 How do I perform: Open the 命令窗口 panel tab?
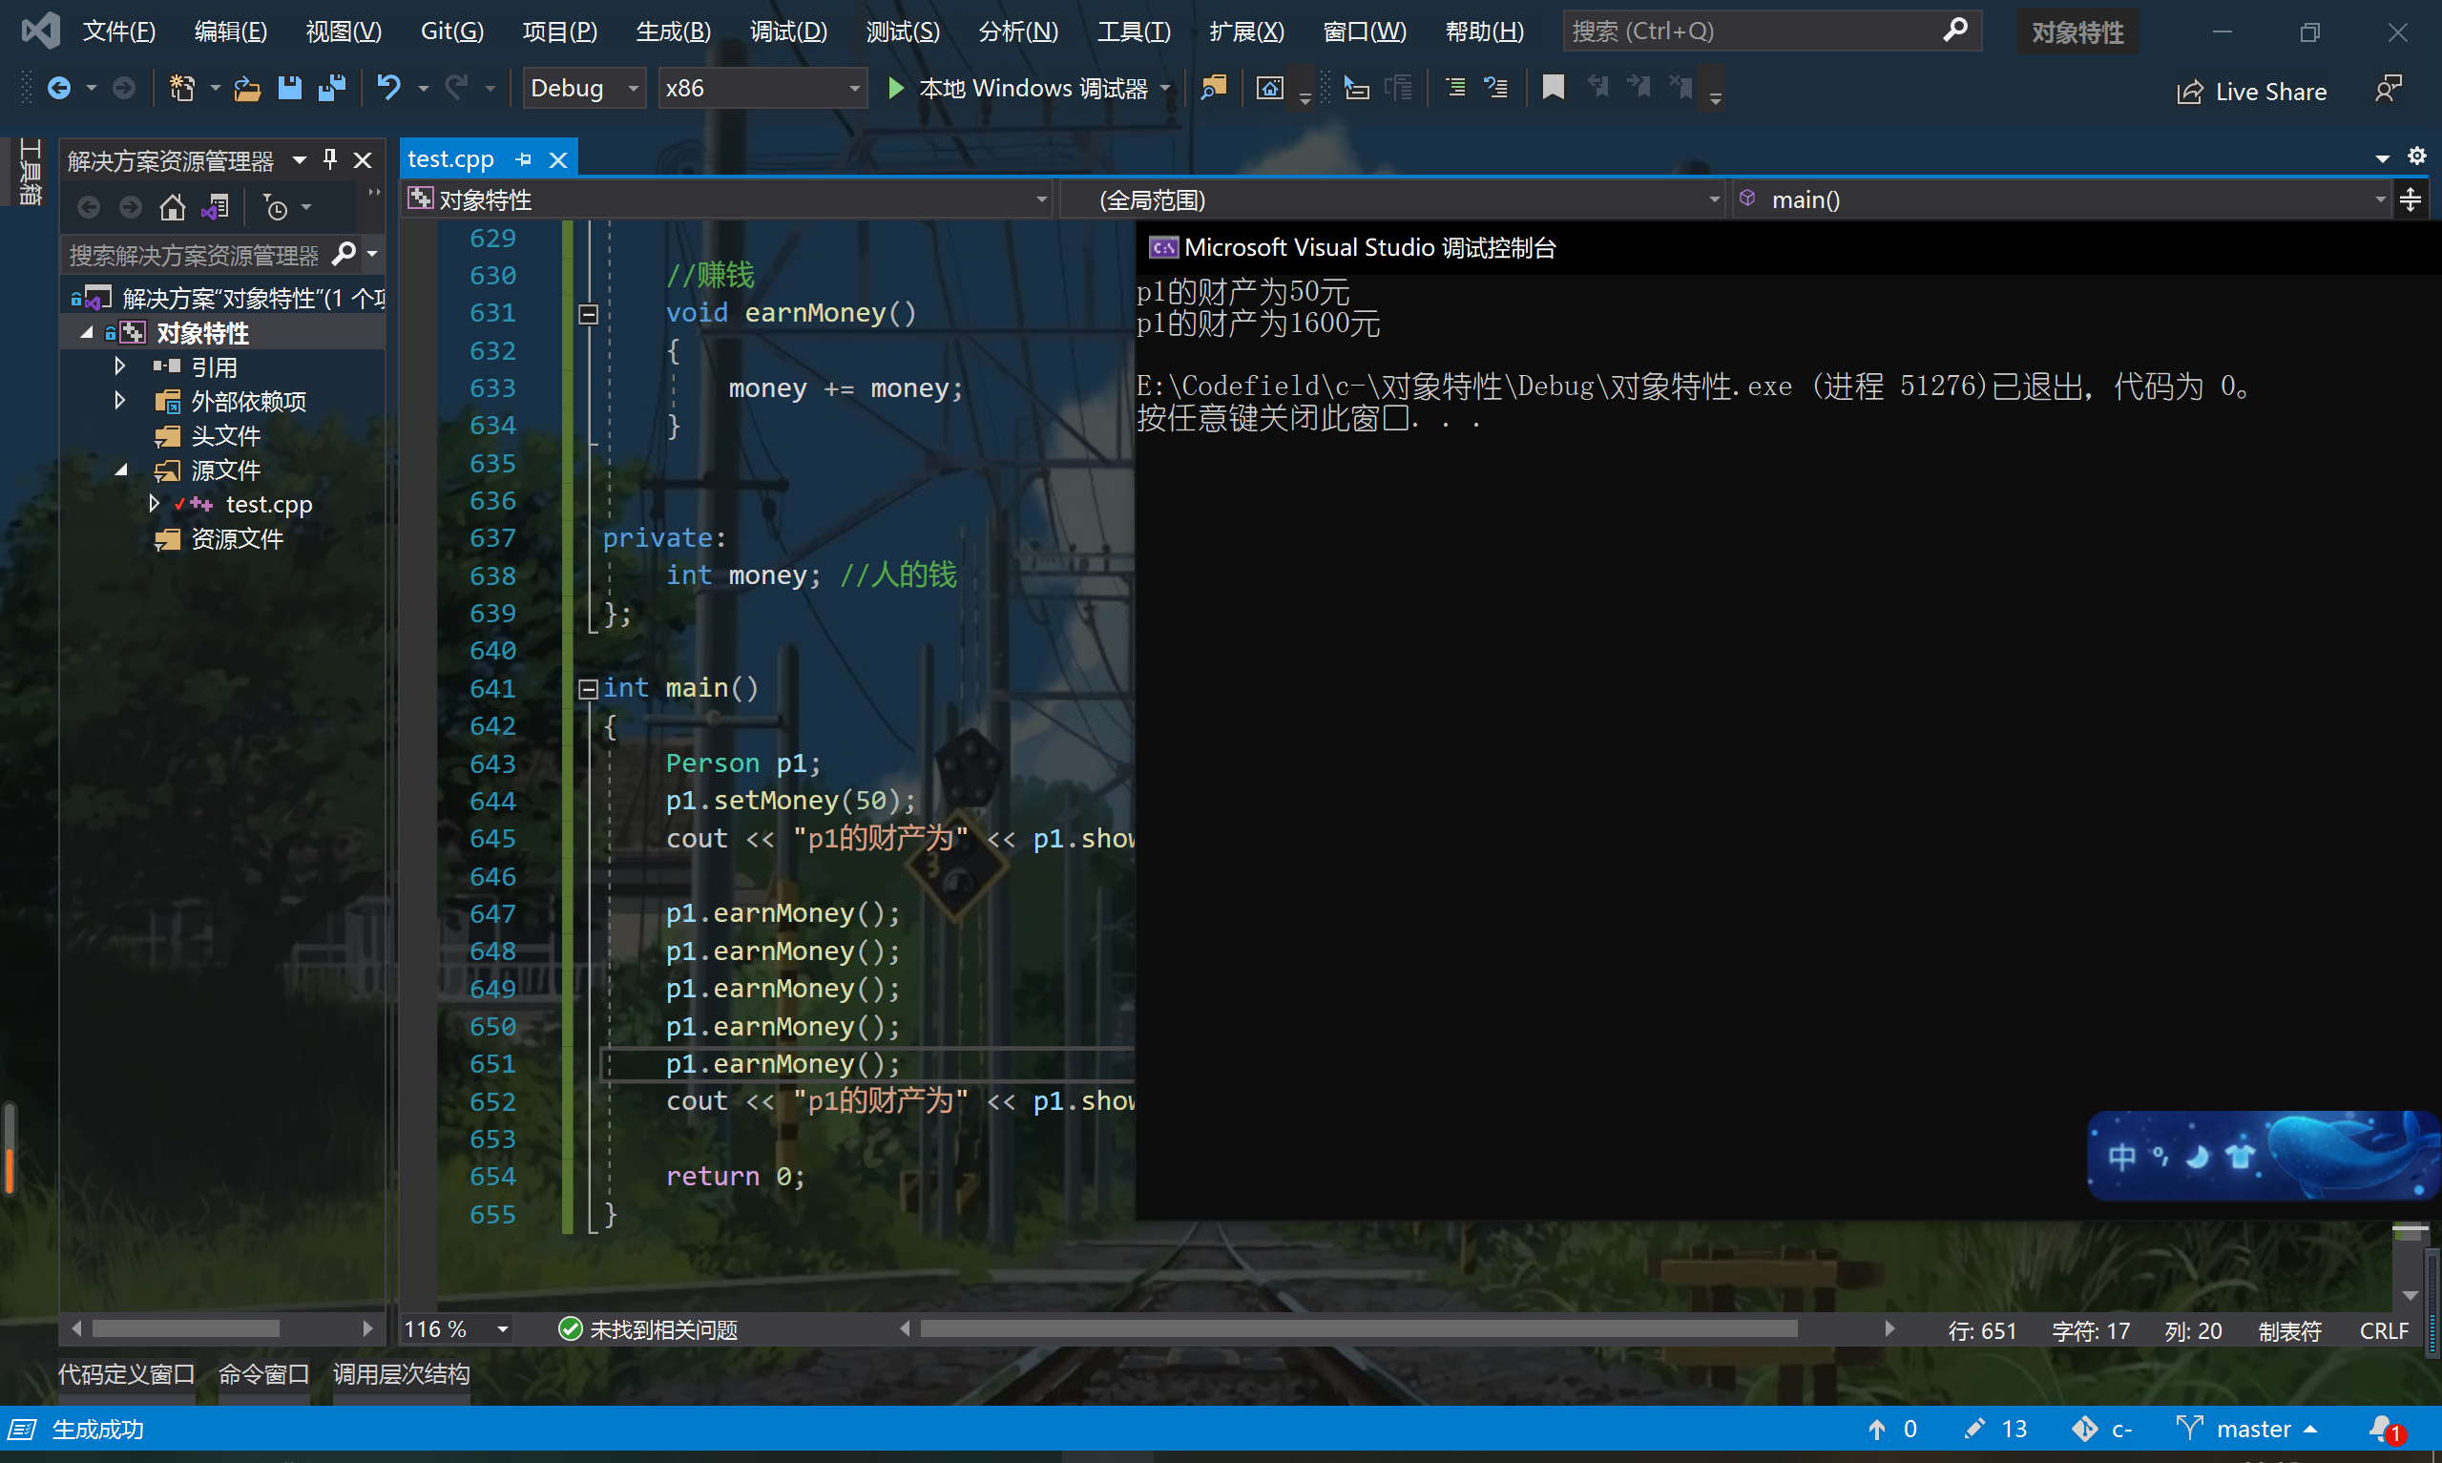pos(263,1374)
